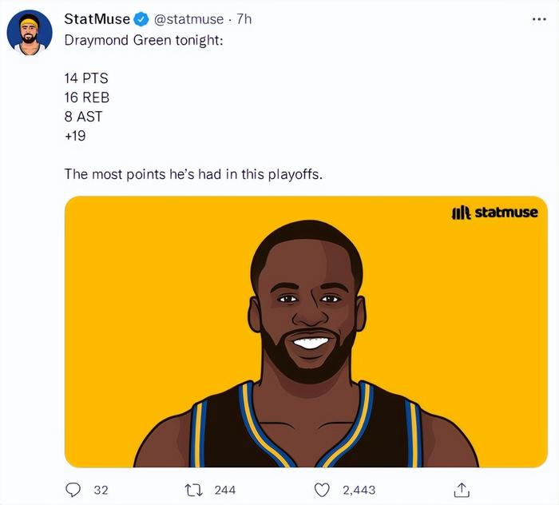Viewport: 559px width, 505px height.
Task: Click the "+19" plus-minus line
Action: point(75,136)
